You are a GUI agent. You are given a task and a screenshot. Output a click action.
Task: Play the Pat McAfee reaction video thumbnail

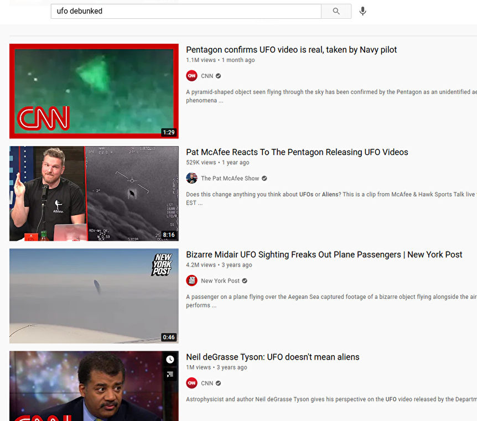coord(94,193)
